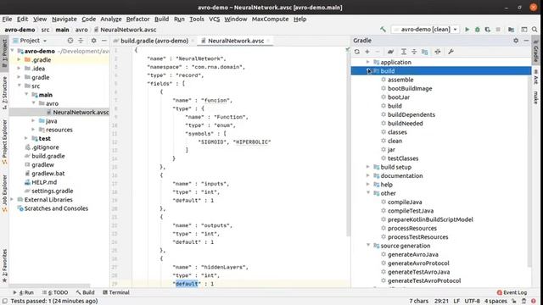The width and height of the screenshot is (543, 305).
Task: Click the plus icon to link Gradle project
Action: [367, 52]
